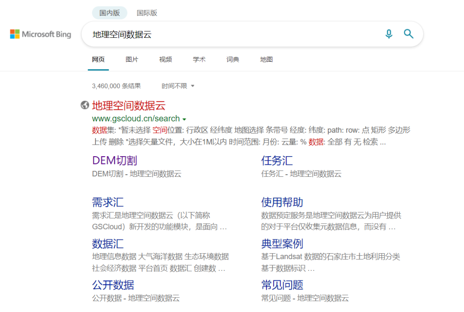Open the 任务汇 sublink
Viewport: 464px width, 312px height.
pos(277,161)
